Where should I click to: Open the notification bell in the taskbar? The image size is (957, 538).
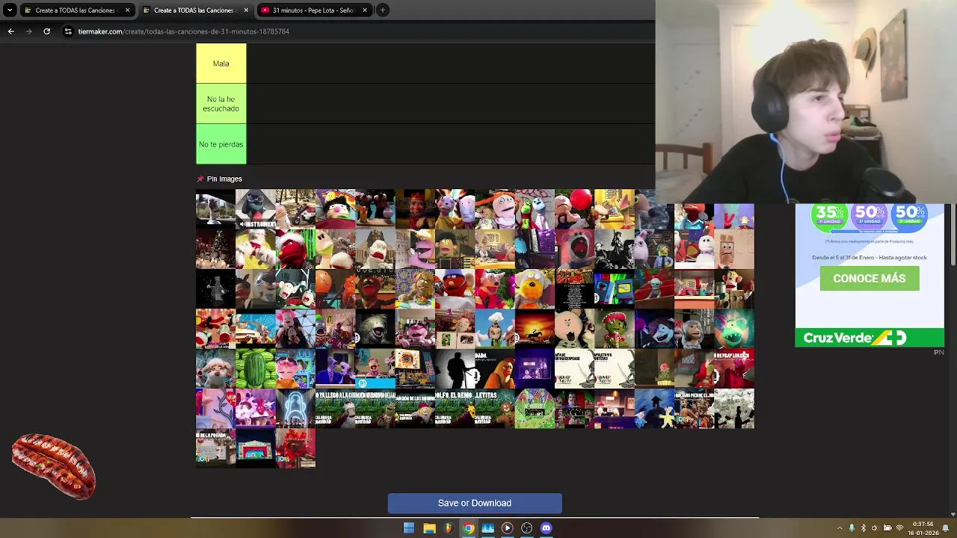(946, 528)
